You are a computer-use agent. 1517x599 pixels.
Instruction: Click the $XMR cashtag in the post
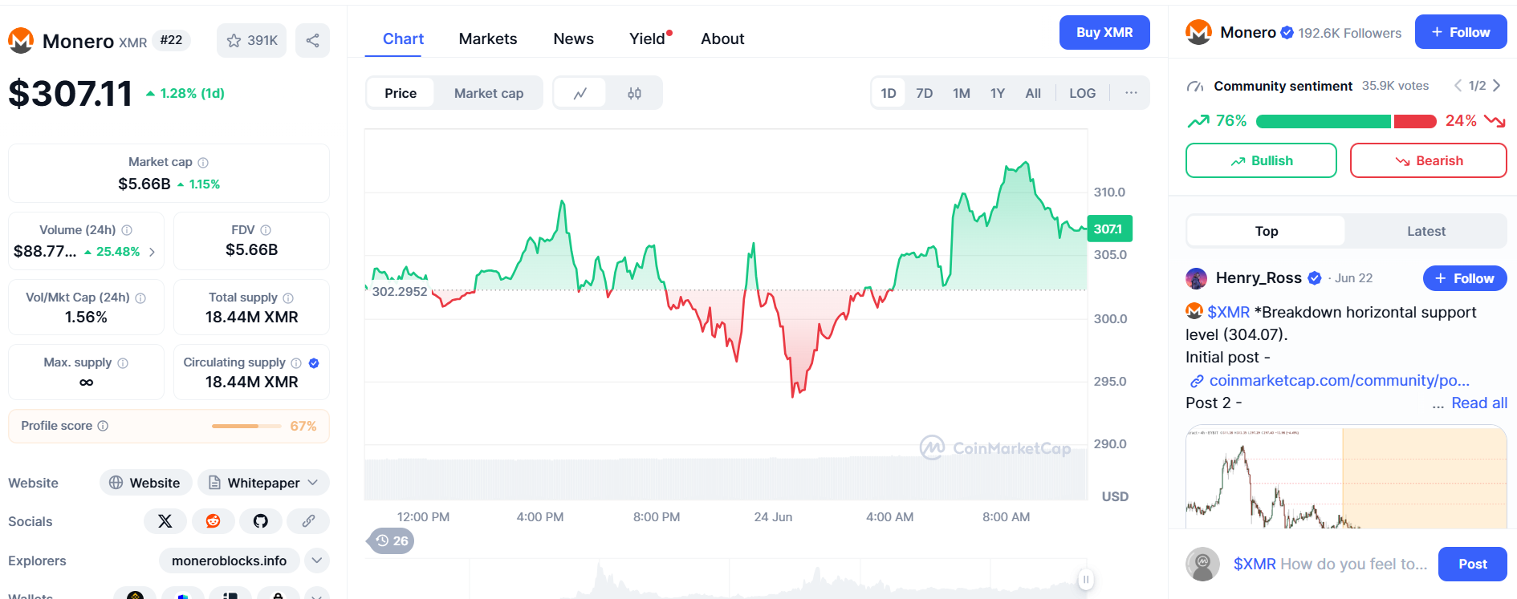(1228, 312)
